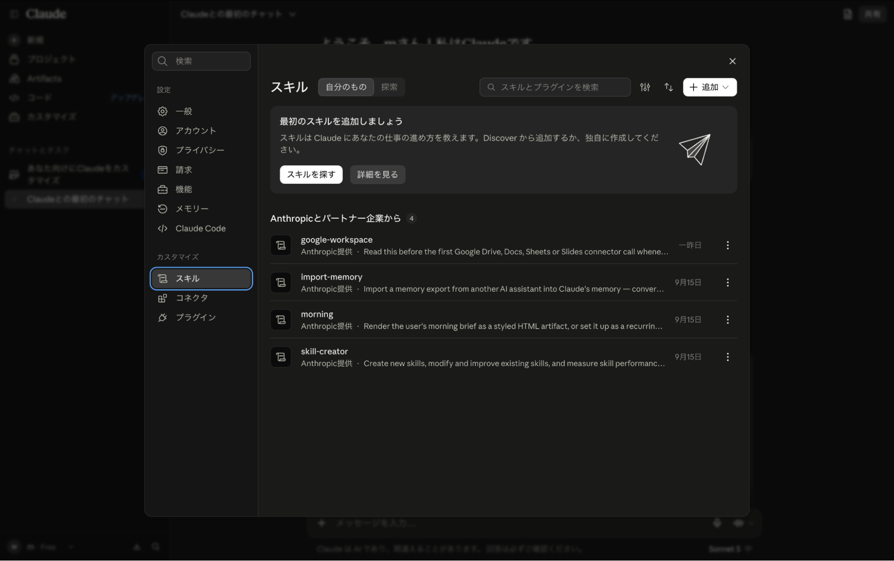This screenshot has height=561, width=894.
Task: Click the 一昨日 date on google-workspace row
Action: [690, 245]
